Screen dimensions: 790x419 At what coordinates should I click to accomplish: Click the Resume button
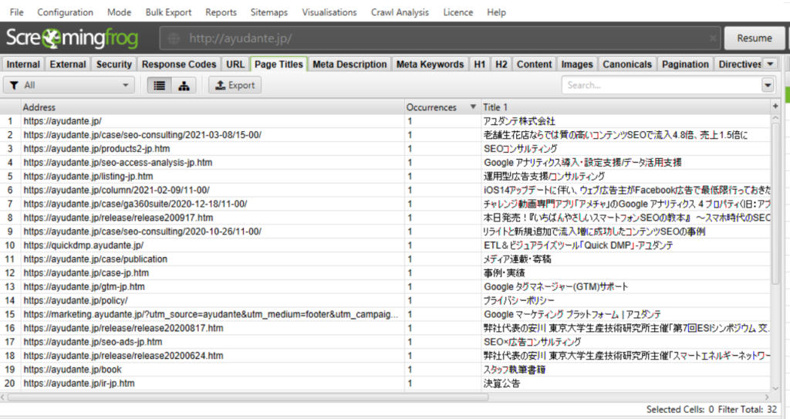(755, 39)
